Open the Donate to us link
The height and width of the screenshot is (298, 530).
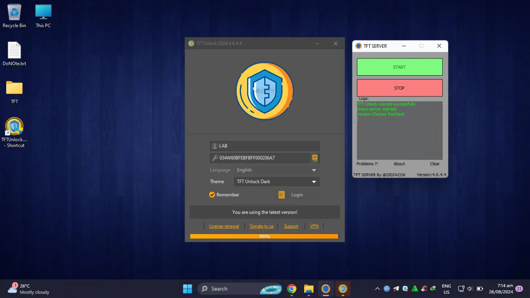pyautogui.click(x=262, y=226)
